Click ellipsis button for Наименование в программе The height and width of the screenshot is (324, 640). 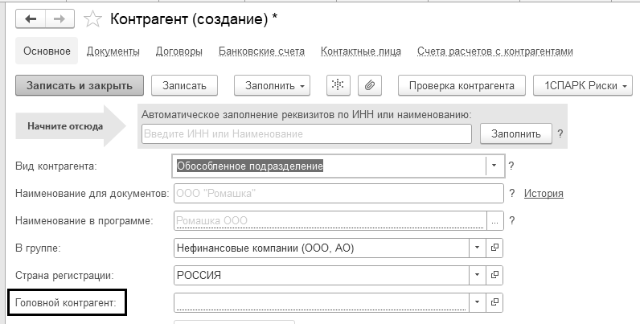pos(495,220)
